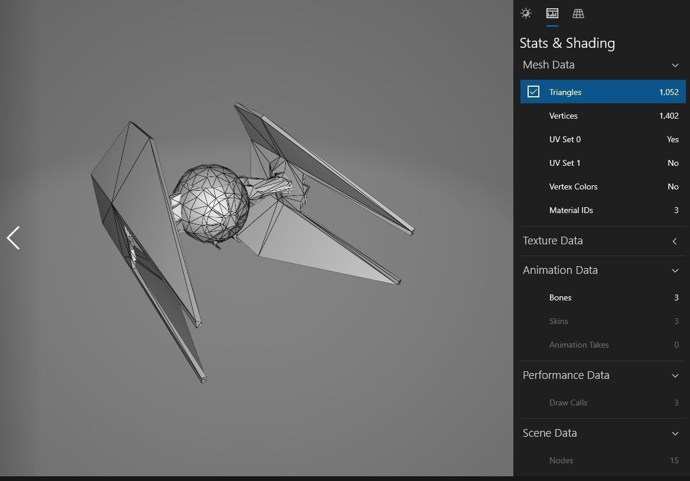Select the Stats & Shading chart icon tab
The height and width of the screenshot is (481, 690).
coord(552,13)
